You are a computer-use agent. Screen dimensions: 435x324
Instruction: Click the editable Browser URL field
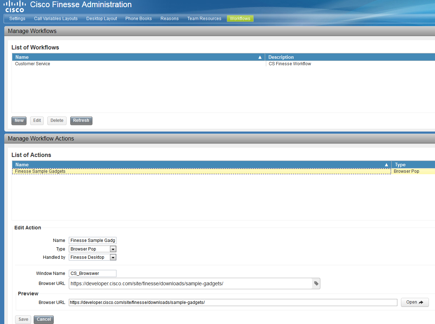191,283
